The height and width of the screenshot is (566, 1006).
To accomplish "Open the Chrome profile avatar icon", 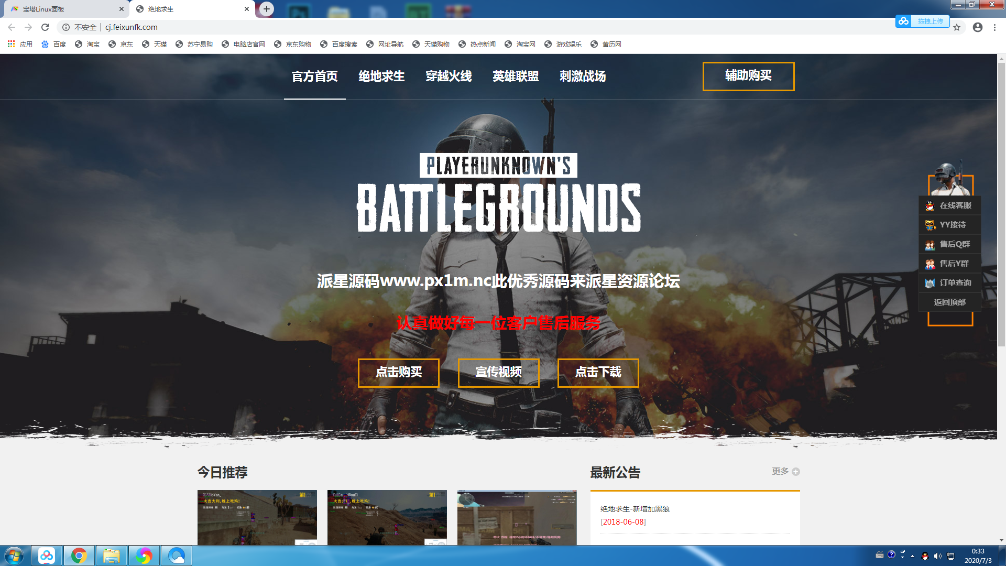I will (978, 27).
